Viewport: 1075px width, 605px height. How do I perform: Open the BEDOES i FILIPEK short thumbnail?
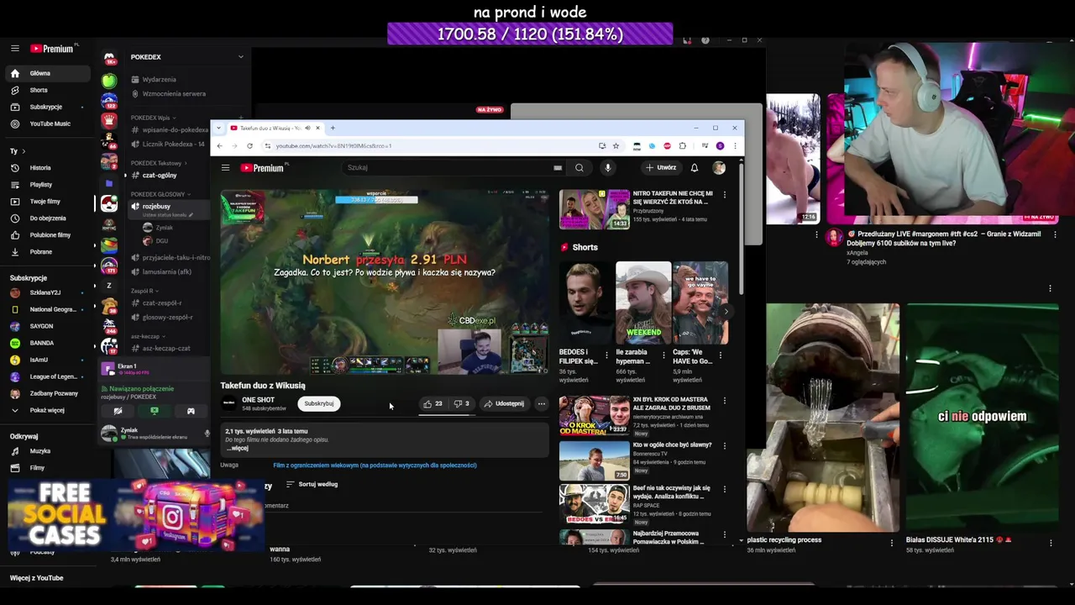pyautogui.click(x=585, y=303)
